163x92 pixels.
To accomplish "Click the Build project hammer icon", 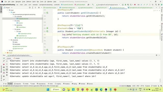I will (x=93, y=5).
